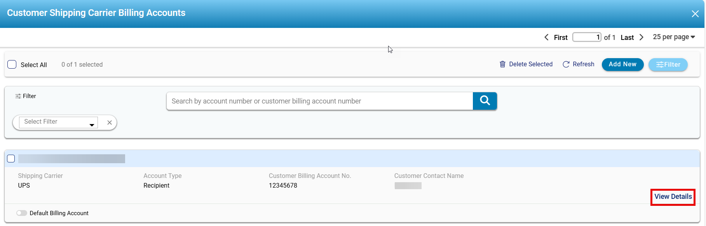Screen dimensions: 706x226
Task: Close the billing accounts dialog
Action: (695, 14)
